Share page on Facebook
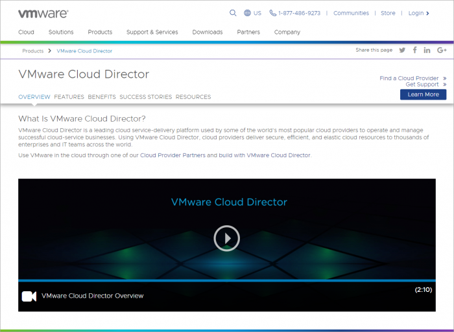This screenshot has width=454, height=332. (415, 50)
